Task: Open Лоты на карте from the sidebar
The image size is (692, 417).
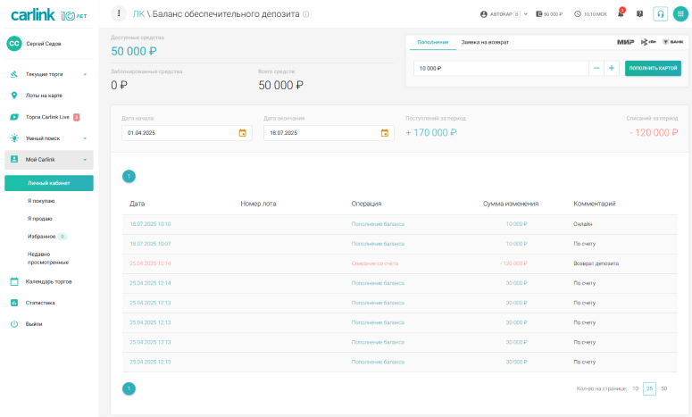Action: 43,96
